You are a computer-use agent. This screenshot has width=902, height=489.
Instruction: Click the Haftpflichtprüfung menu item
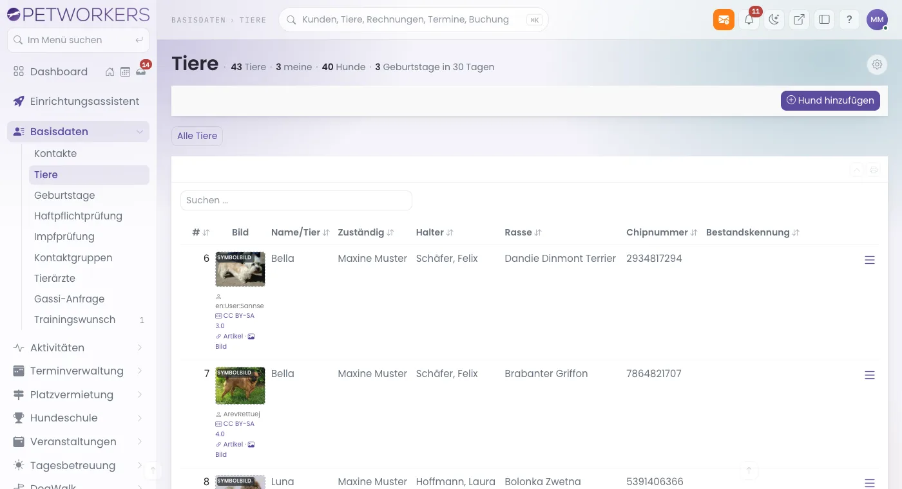point(89,216)
